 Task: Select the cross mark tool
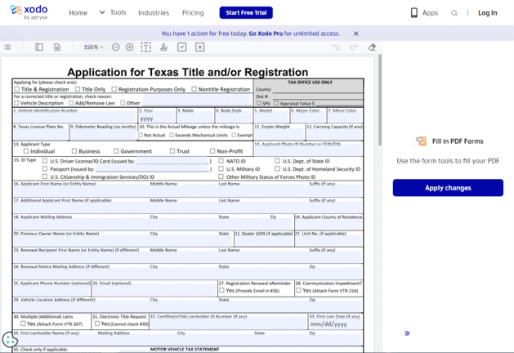199,47
